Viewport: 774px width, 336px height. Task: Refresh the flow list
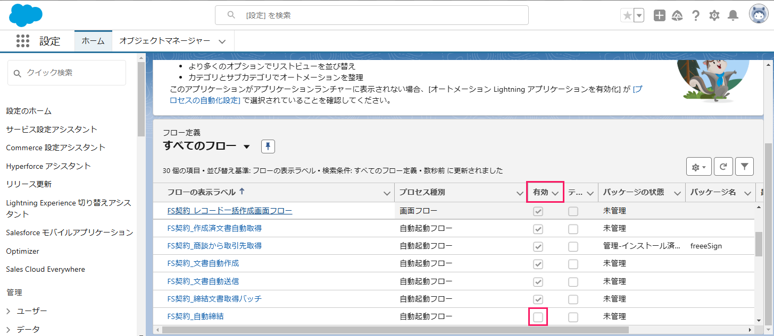coord(723,167)
